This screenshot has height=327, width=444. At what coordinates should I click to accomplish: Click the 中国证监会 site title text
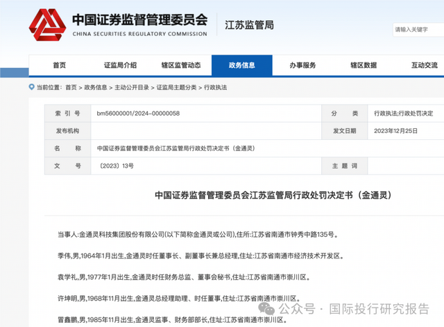click(140, 19)
